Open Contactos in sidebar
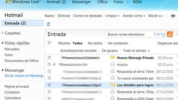 coord(12,92)
